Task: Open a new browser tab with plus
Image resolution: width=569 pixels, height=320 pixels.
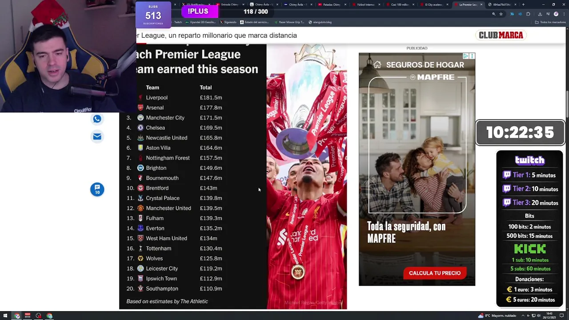Action: 523,4
